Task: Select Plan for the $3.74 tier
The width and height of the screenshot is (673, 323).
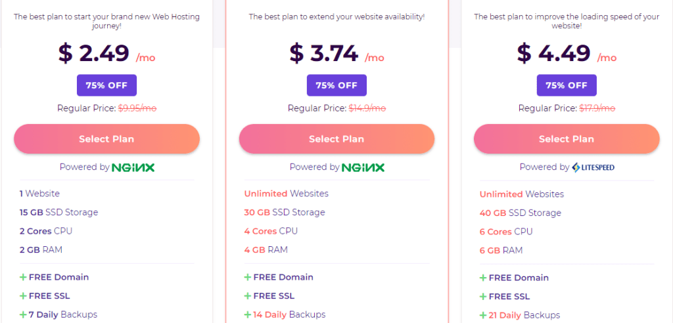Action: point(336,139)
